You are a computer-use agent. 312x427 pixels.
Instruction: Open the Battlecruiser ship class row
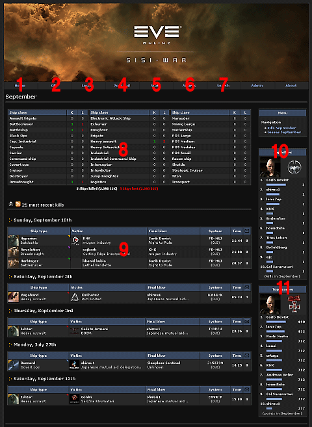point(47,124)
